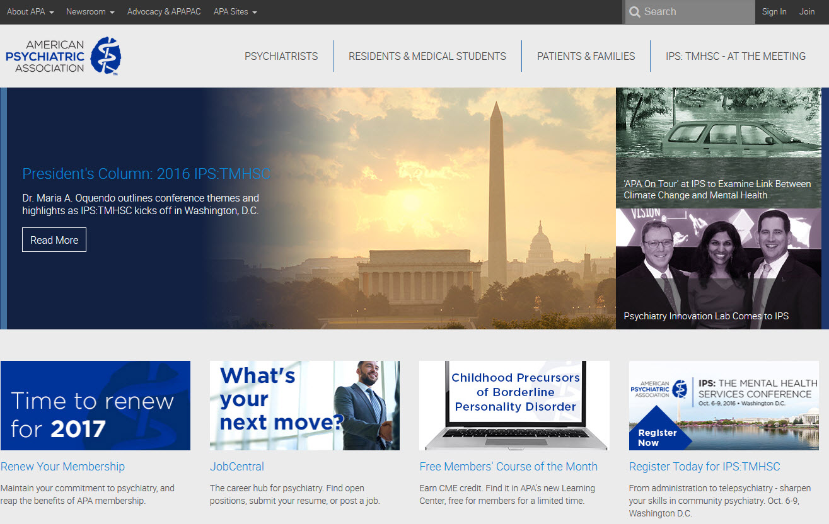Click the Register Now conference banner
Screen dimensions: 829x524
pyautogui.click(x=724, y=405)
